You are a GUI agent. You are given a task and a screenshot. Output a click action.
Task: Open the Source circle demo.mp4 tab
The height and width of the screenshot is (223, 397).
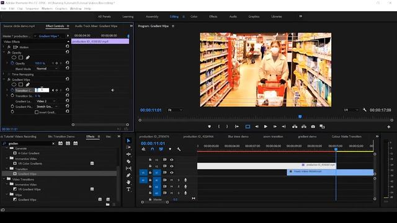coord(19,26)
